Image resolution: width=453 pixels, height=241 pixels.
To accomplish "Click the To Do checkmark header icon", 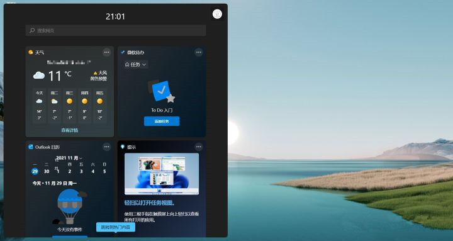I will pos(123,52).
